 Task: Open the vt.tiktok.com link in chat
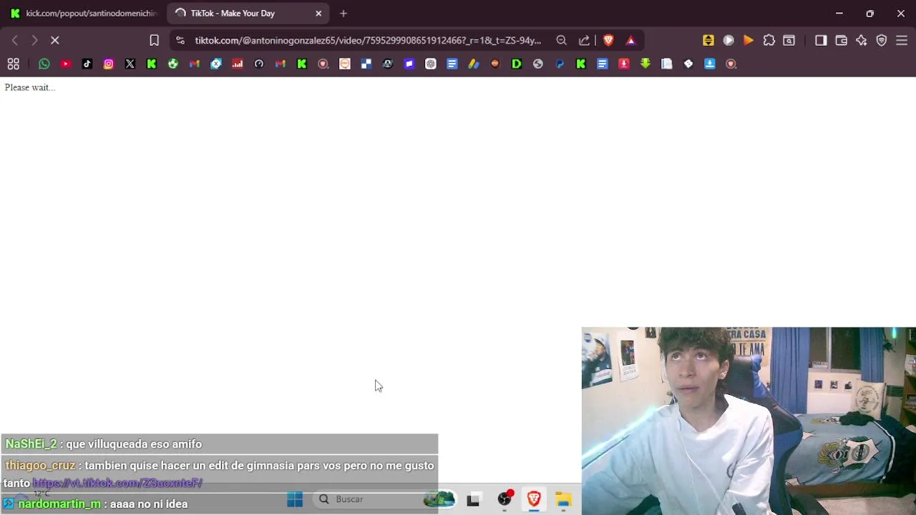tap(117, 484)
